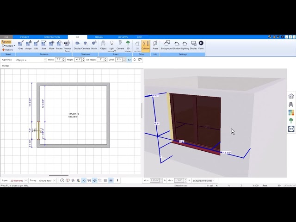
Task: Click the Towards Brush icon
Action: tap(67, 46)
